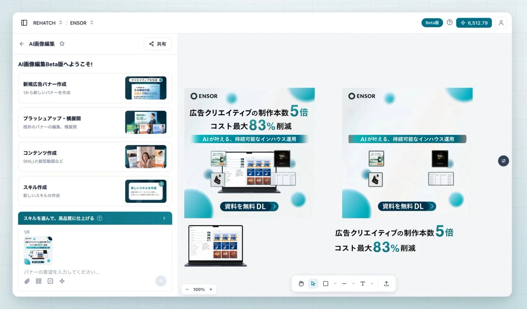The height and width of the screenshot is (309, 527).
Task: Click the ブラッシュアップ・横展開 thumbnail image
Action: click(x=146, y=122)
